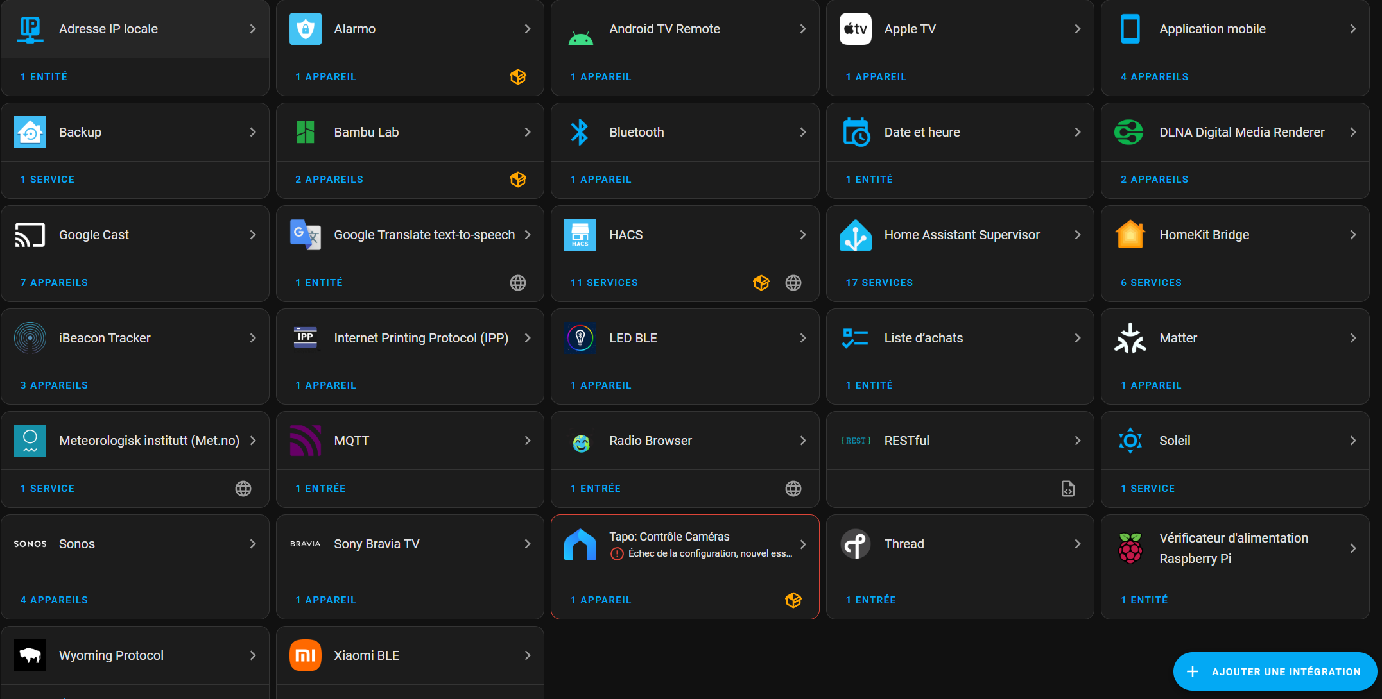Expand HomeKit Bridge chevron arrow
This screenshot has width=1382, height=699.
coord(1353,235)
